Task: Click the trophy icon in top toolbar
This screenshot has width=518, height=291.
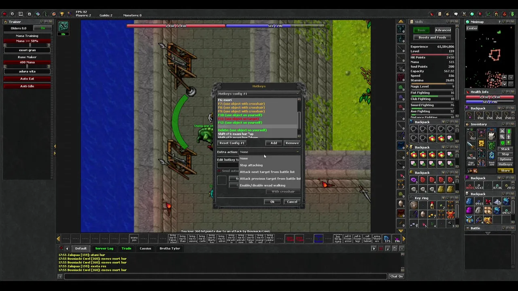Action: tap(62, 14)
